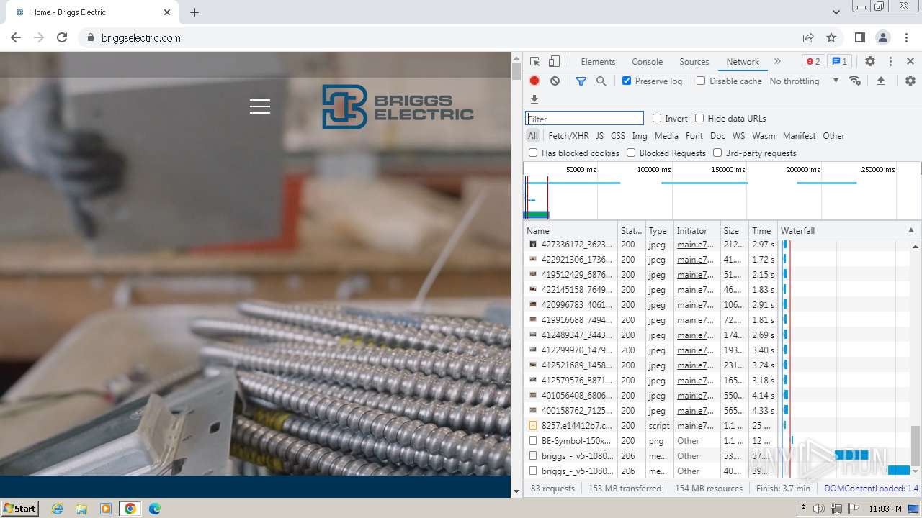Toggle the device toolbar icon

(x=554, y=62)
